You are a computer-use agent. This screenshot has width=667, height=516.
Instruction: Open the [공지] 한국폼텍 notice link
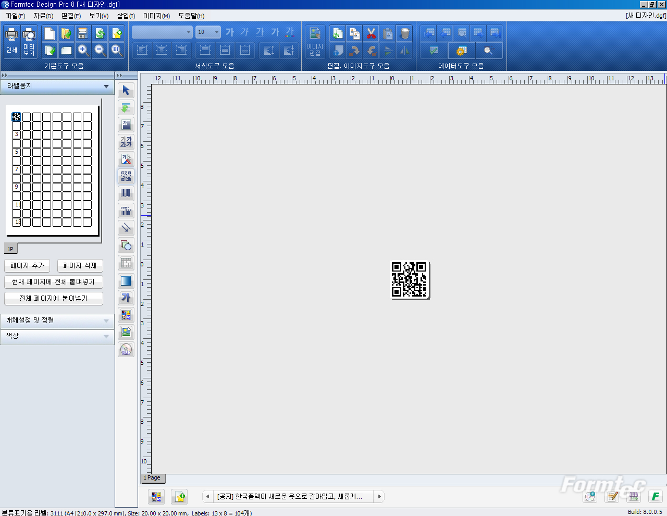click(290, 497)
